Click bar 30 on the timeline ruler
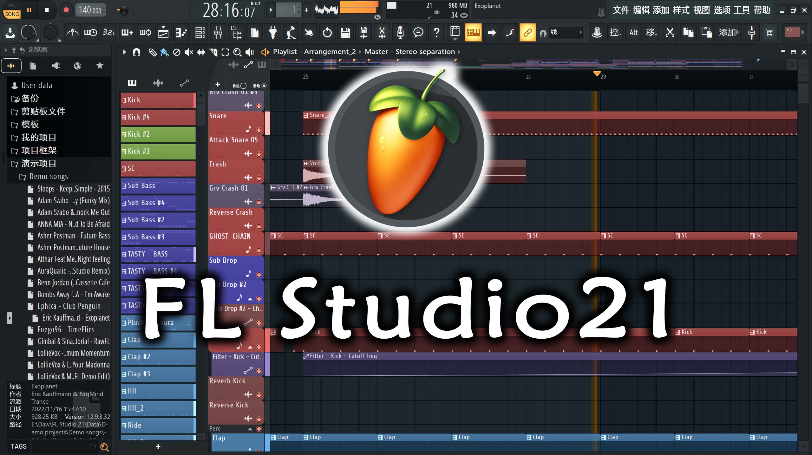 pyautogui.click(x=677, y=77)
